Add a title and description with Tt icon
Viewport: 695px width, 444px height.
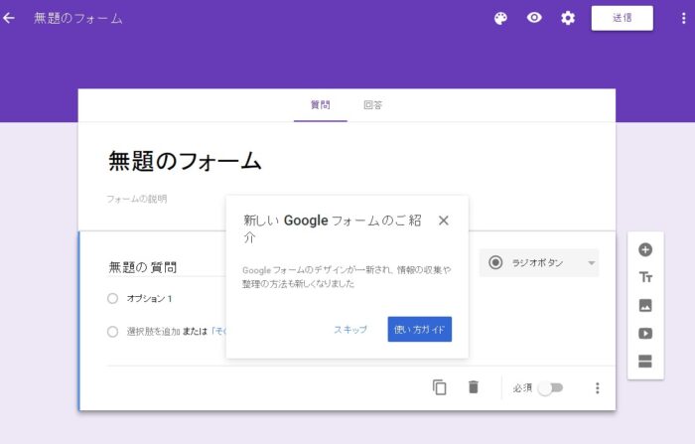tap(645, 278)
